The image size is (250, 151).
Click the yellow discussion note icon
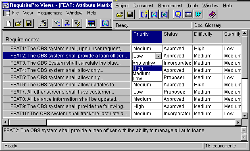(x=178, y=14)
